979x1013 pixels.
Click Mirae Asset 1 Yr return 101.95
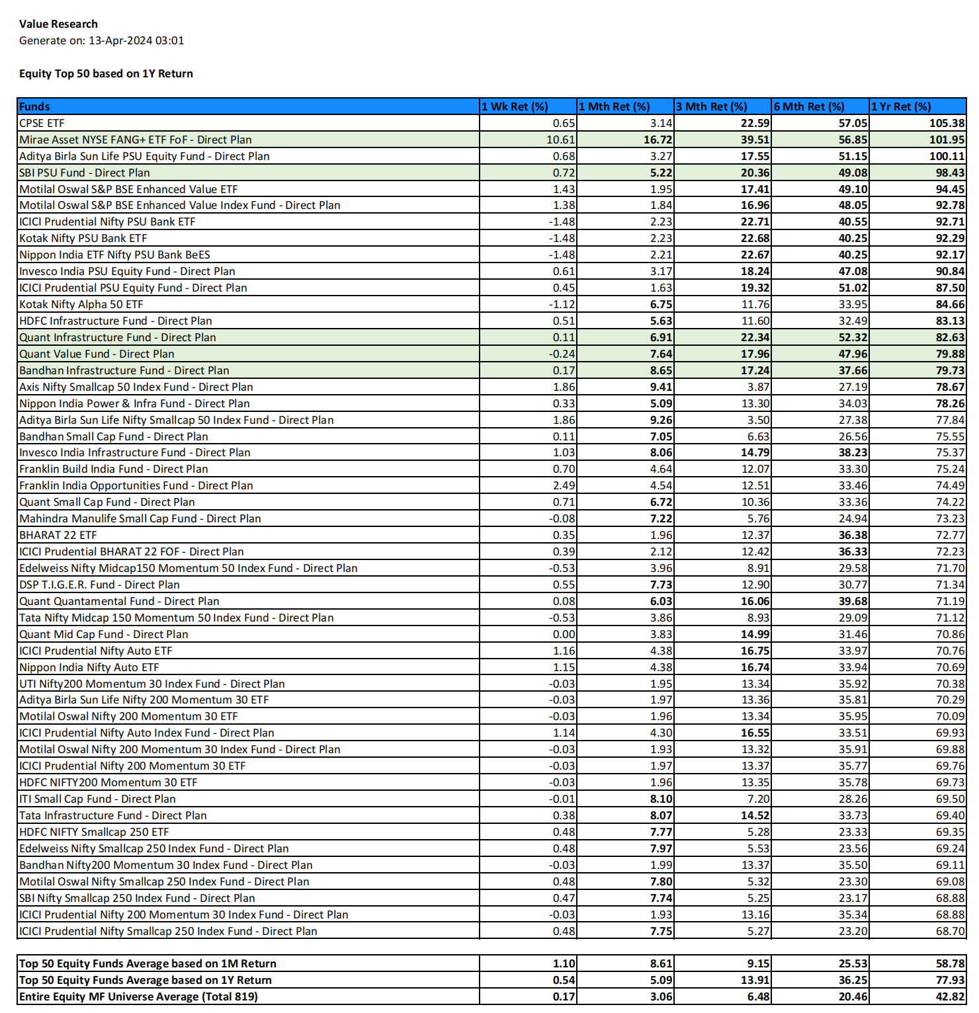click(x=947, y=140)
